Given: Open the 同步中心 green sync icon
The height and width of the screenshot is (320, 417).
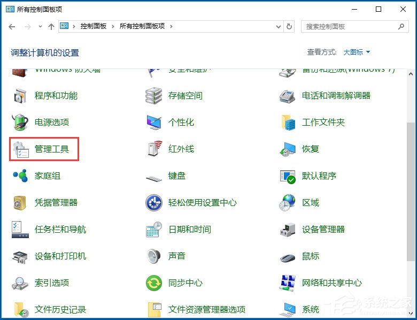Looking at the screenshot, I should [154, 283].
